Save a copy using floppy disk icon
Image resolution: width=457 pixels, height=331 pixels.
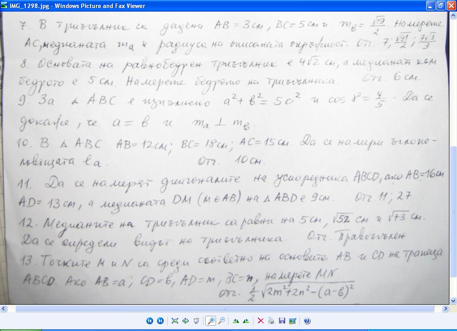[x=282, y=321]
